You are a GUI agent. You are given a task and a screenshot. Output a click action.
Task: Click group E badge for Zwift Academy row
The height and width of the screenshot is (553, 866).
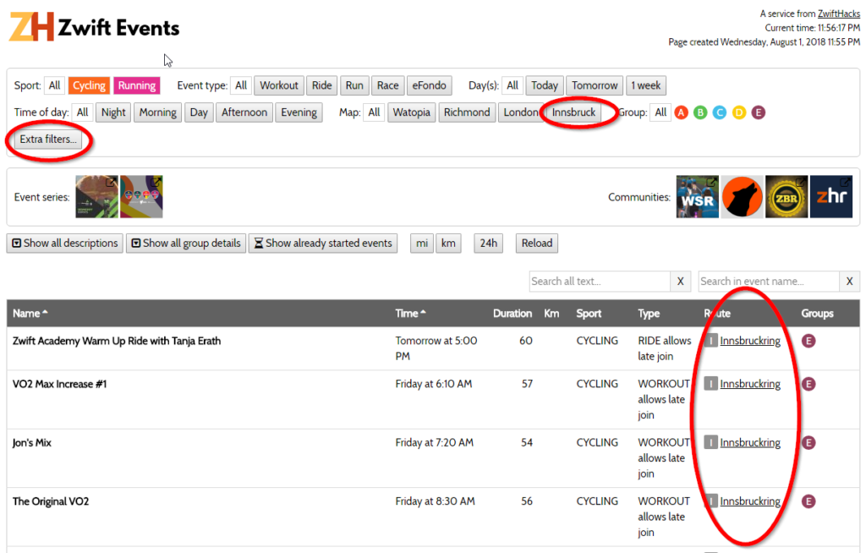click(808, 341)
